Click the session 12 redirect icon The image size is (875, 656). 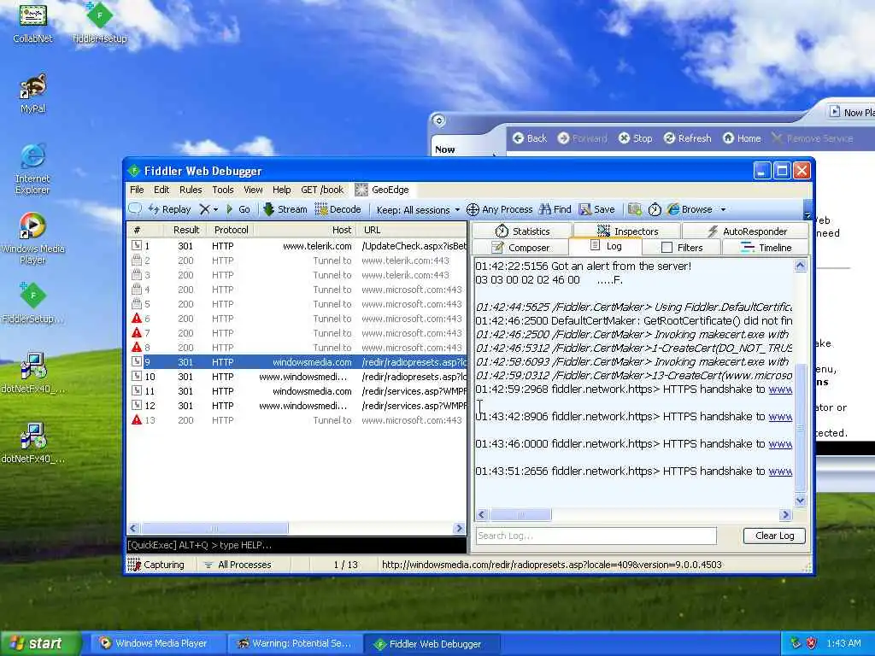[x=136, y=406]
